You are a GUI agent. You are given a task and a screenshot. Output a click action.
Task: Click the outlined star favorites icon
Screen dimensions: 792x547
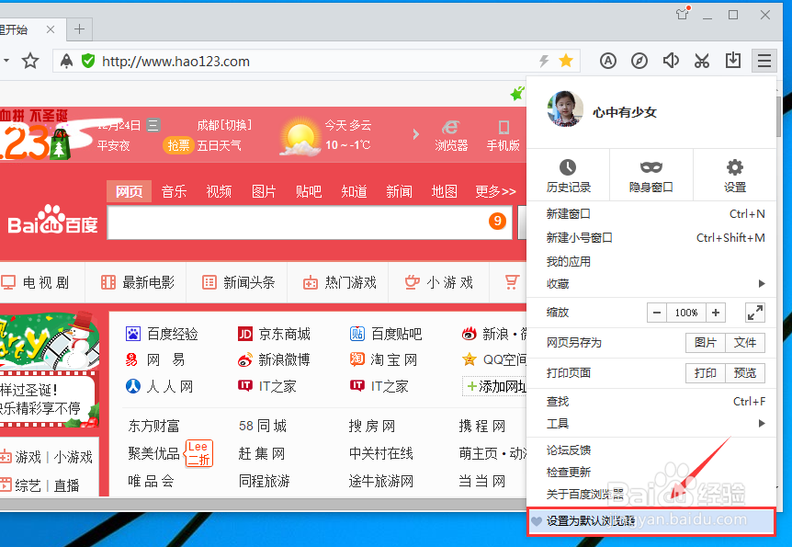30,62
